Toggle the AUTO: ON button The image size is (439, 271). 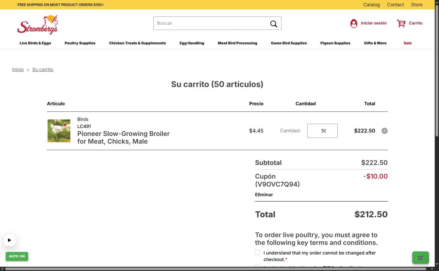click(17, 256)
